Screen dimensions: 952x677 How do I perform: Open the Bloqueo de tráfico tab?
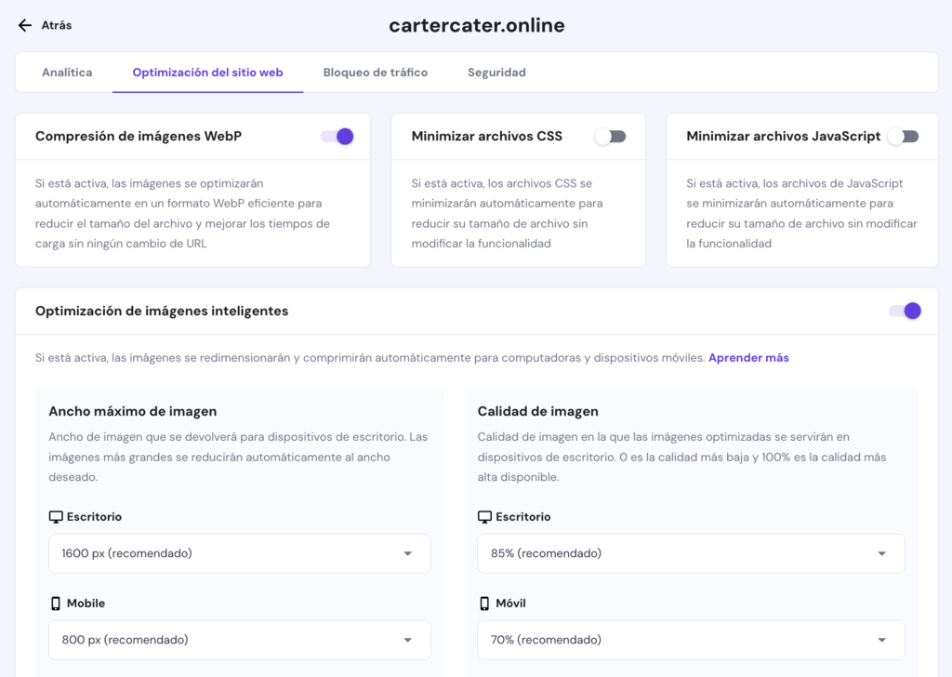click(x=376, y=72)
